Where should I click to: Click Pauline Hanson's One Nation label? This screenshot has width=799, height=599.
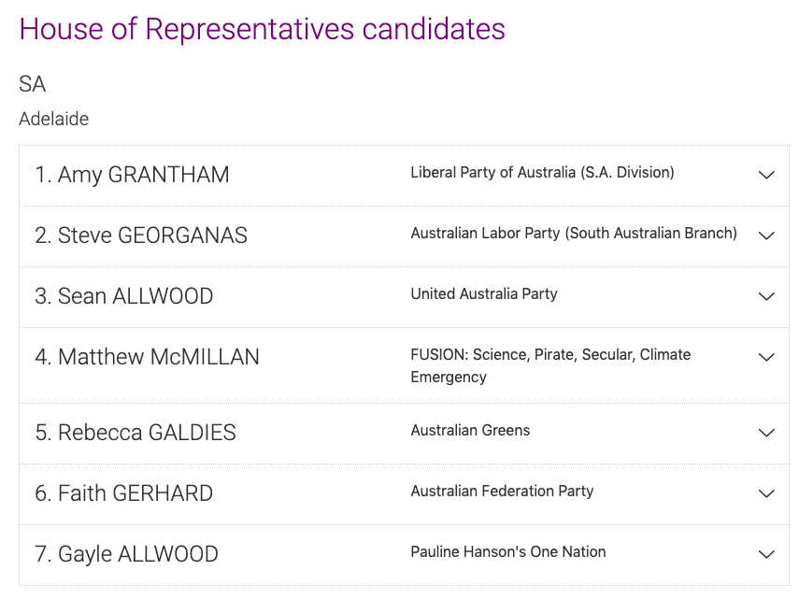coord(508,552)
